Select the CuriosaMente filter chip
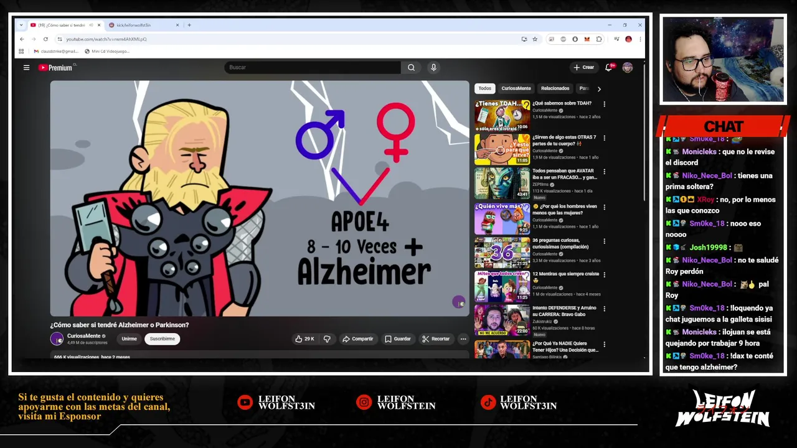 point(516,88)
